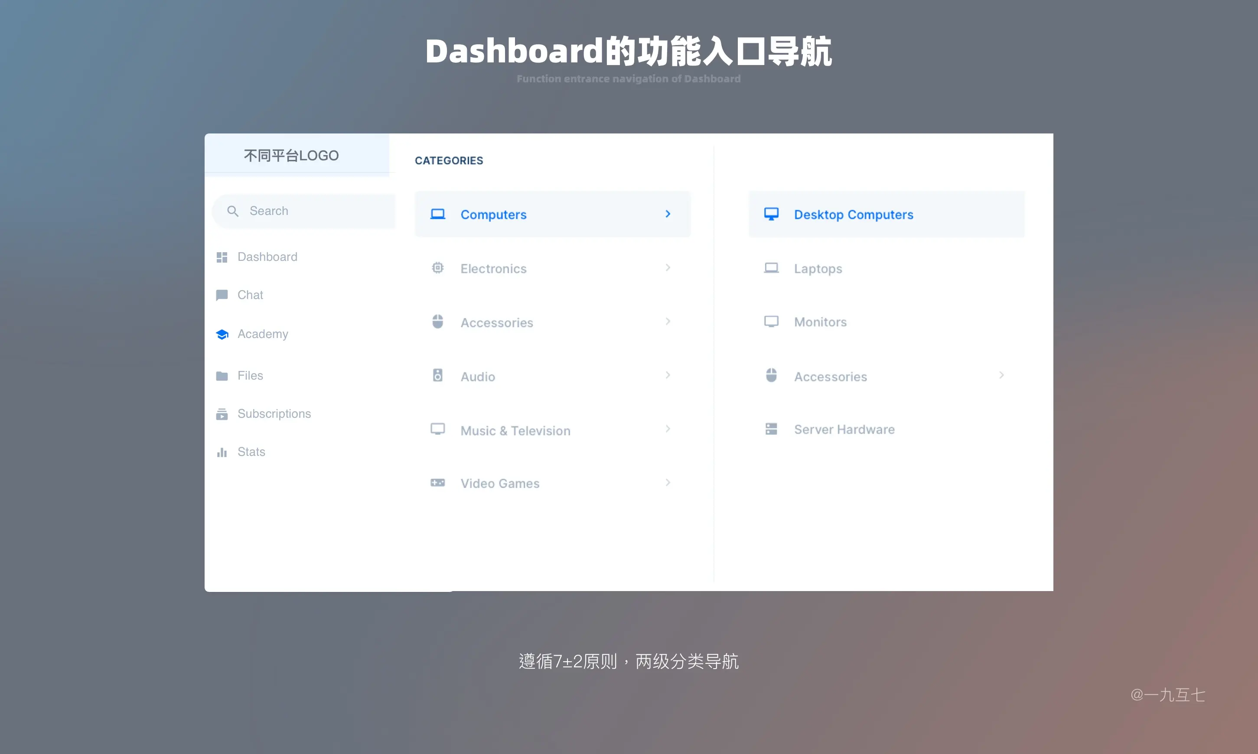Select the Video Games controller icon
1258x754 pixels.
437,483
